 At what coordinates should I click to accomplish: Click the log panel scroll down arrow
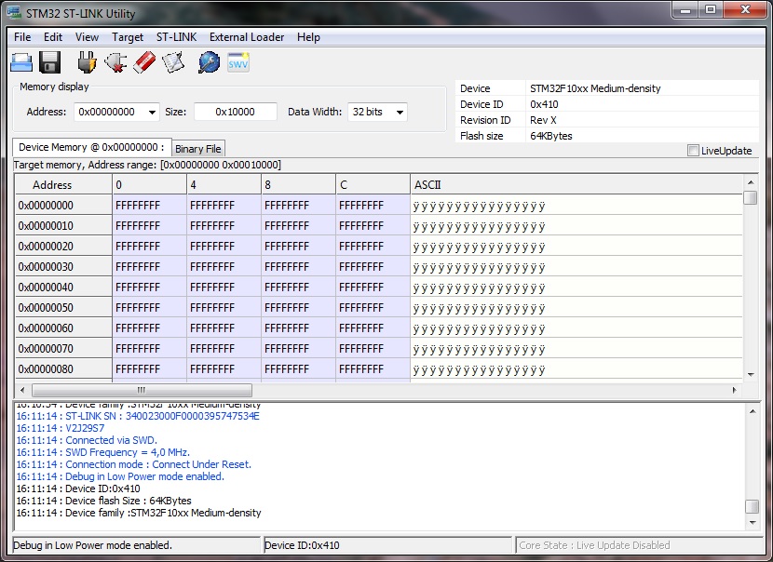[752, 525]
